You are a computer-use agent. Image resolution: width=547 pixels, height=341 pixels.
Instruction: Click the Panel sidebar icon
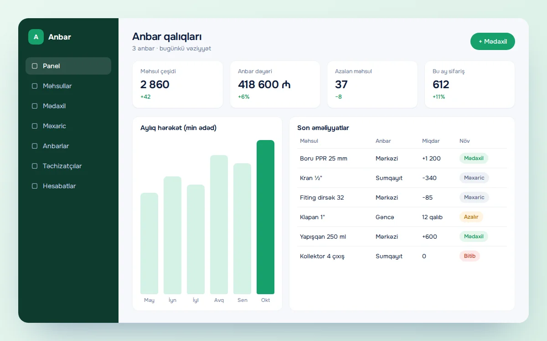tap(35, 66)
